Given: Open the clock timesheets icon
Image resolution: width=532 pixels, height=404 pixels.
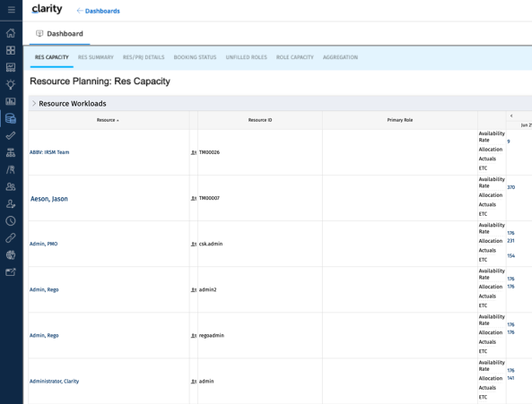Looking at the screenshot, I should point(11,220).
